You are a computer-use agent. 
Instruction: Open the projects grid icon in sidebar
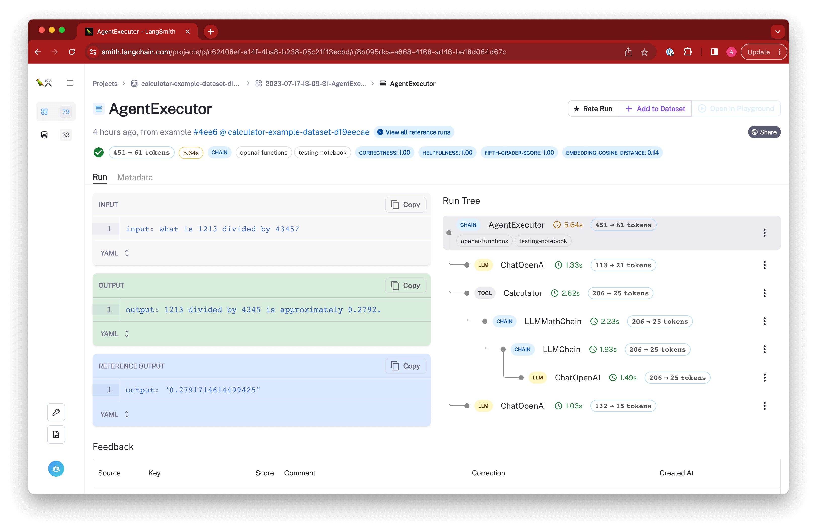pos(44,111)
